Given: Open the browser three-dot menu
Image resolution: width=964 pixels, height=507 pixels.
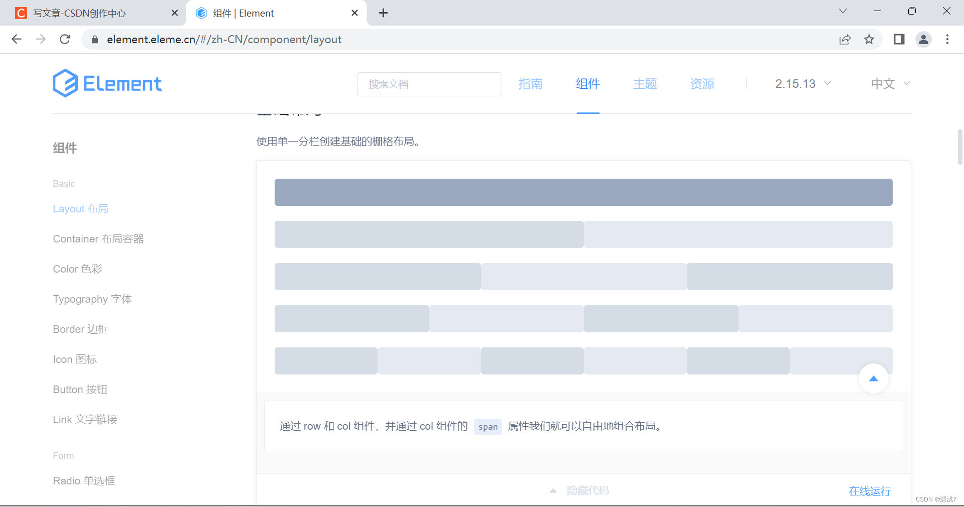Looking at the screenshot, I should 948,39.
